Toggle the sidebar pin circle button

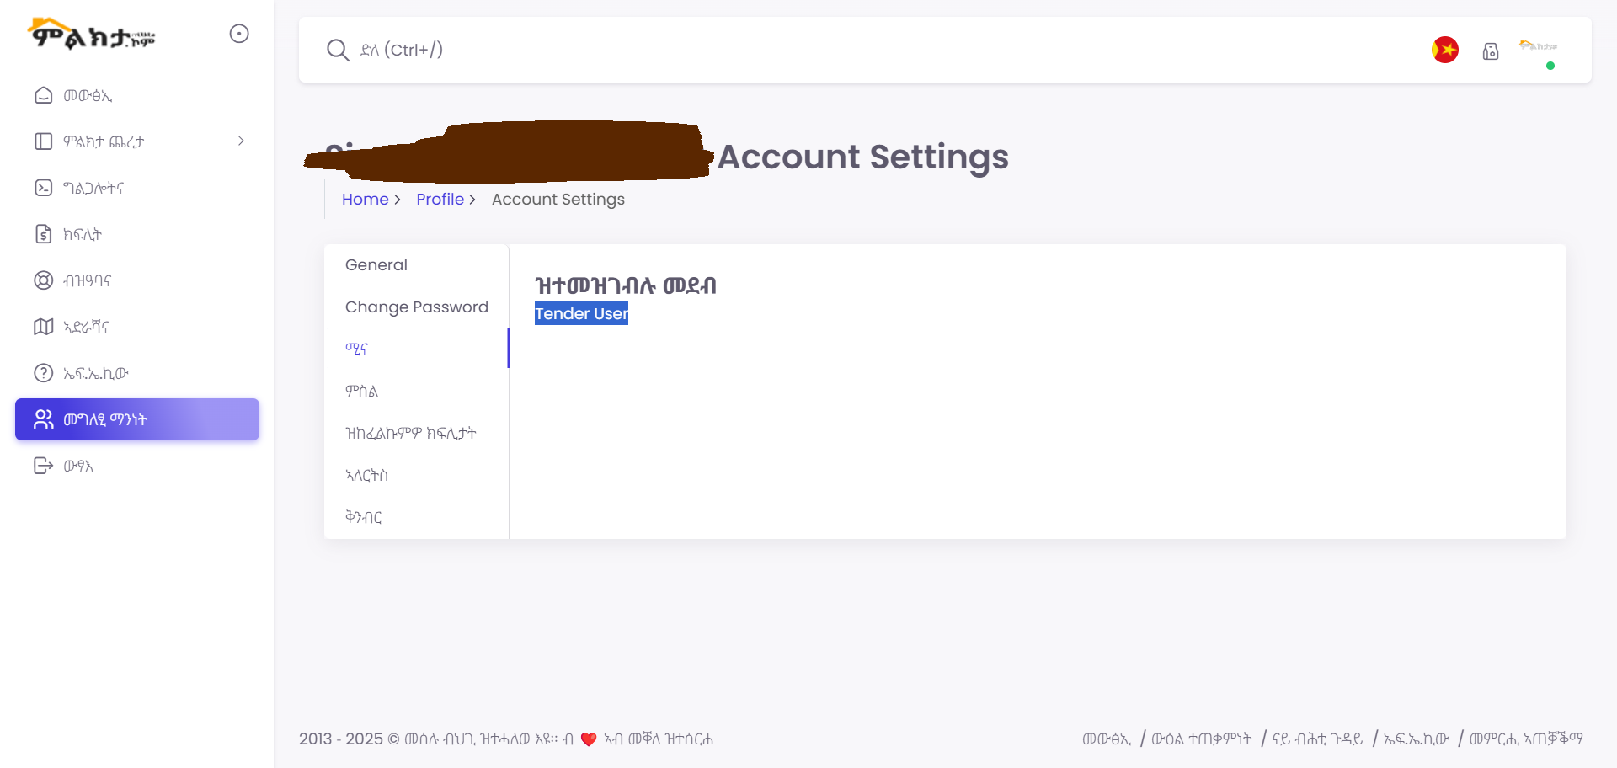click(239, 34)
